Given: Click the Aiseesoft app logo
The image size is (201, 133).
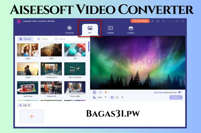Looking at the screenshot, I should (x=18, y=21).
